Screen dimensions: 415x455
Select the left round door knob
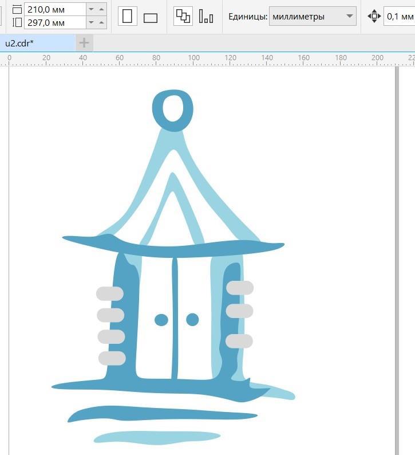(161, 320)
